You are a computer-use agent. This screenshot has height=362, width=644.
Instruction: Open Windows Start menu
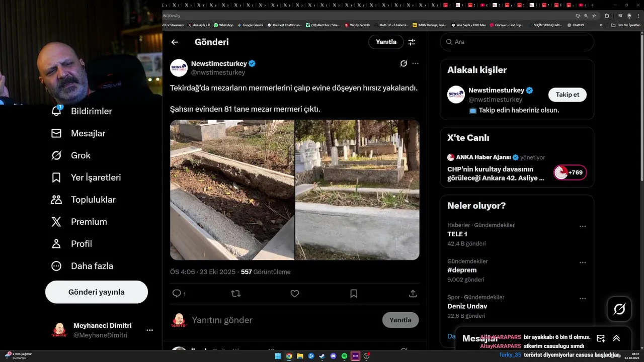(x=278, y=356)
